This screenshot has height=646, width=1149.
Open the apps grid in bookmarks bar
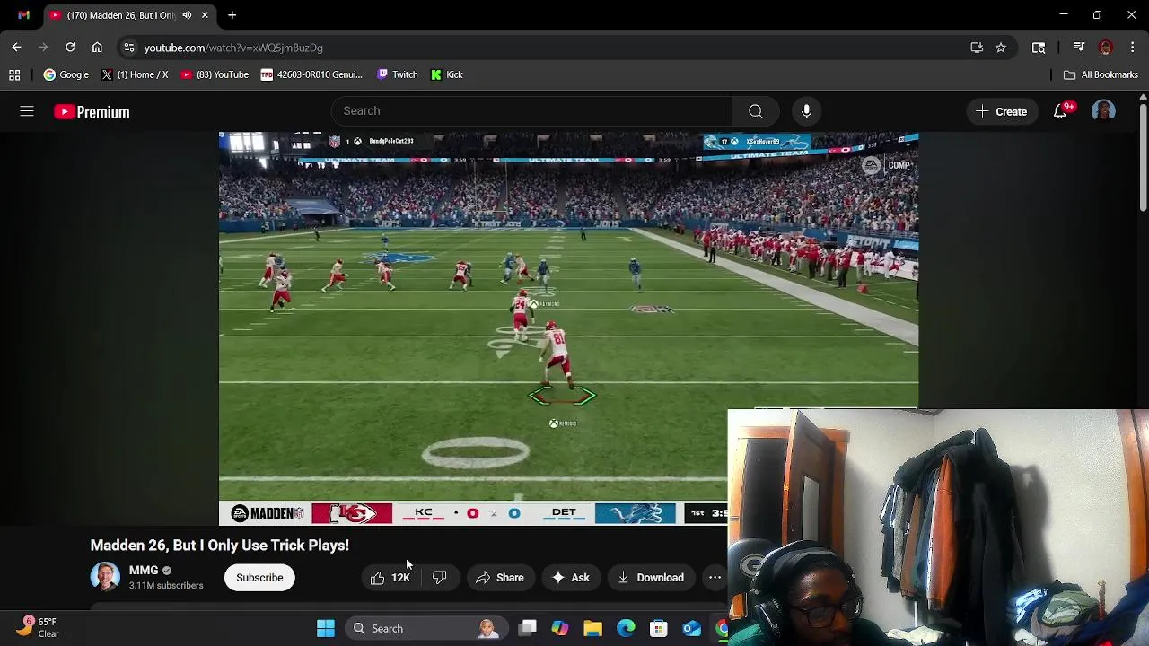14,74
